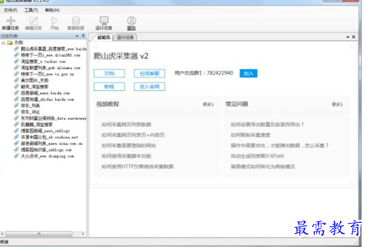Select the 博客园知识库_cnblogs.com task
Screen dimensions: 367x247
pyautogui.click(x=46, y=150)
